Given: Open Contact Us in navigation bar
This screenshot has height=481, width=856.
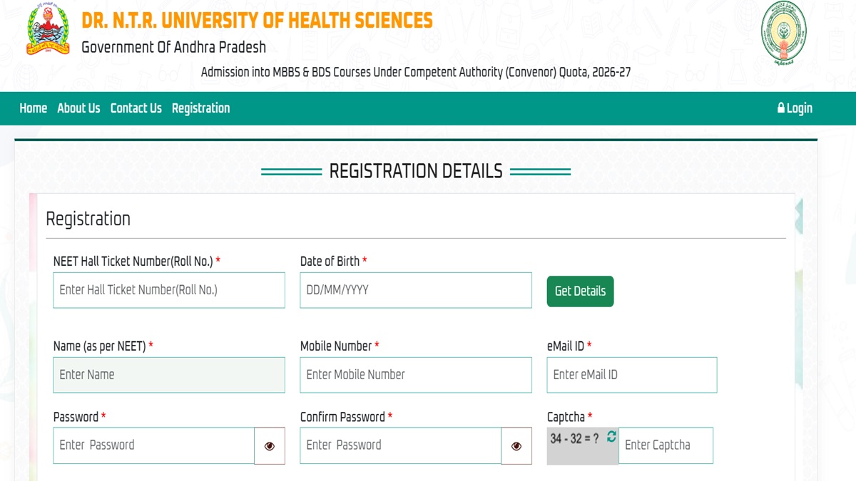Looking at the screenshot, I should click(x=136, y=108).
